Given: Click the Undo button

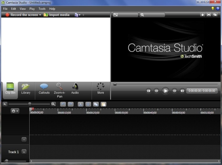Looking at the screenshot, I should click(x=63, y=104).
